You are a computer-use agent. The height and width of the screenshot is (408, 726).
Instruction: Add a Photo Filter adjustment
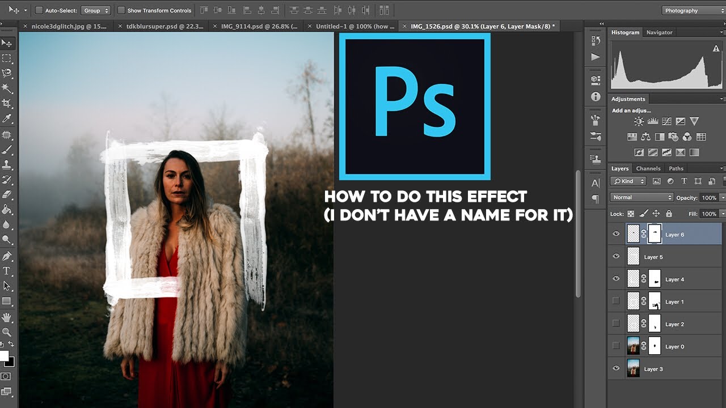pyautogui.click(x=673, y=137)
